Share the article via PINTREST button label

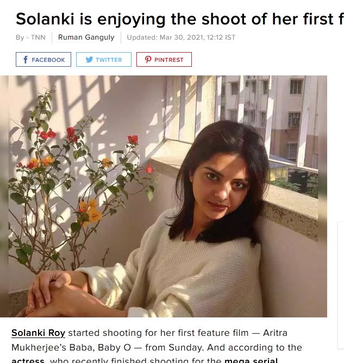click(169, 60)
